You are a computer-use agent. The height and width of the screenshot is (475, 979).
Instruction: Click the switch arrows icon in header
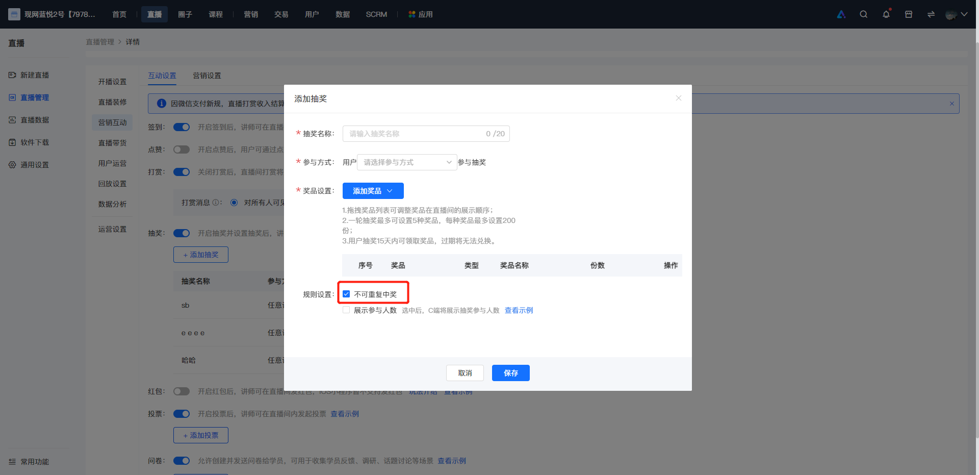[x=931, y=14]
